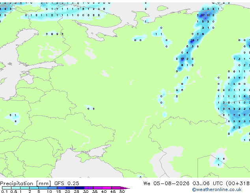Pick the purple swatch between 30 and 35
The height and width of the screenshot is (193, 250).
point(89,188)
